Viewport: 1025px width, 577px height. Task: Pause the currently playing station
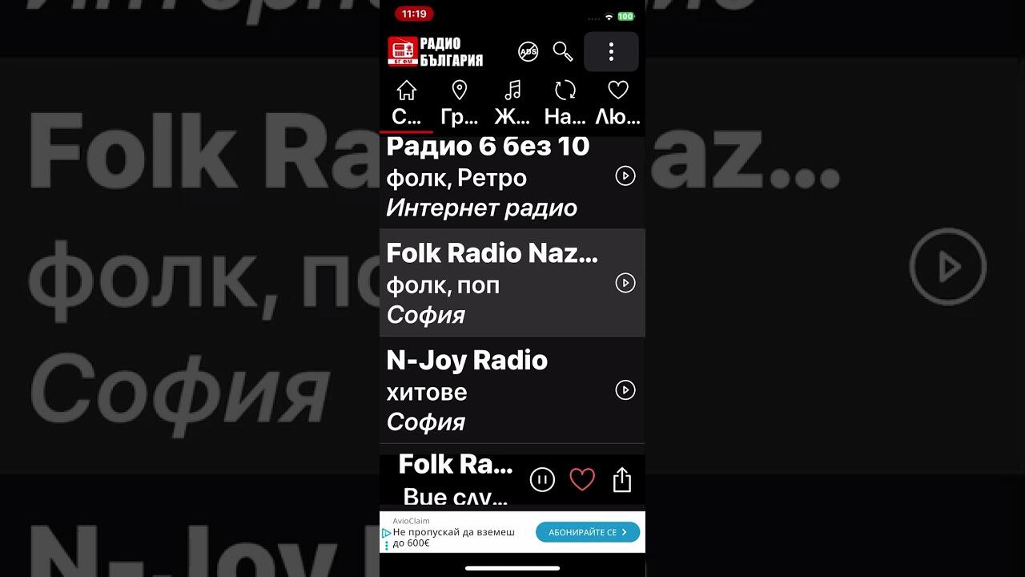(x=542, y=480)
